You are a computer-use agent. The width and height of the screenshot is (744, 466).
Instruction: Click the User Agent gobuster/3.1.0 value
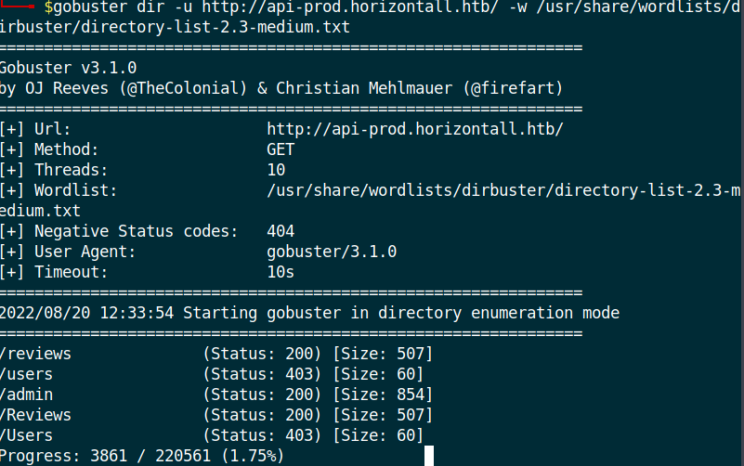(x=332, y=252)
